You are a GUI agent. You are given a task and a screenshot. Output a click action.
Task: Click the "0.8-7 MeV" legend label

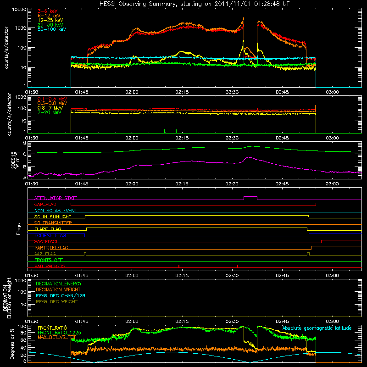point(50,108)
